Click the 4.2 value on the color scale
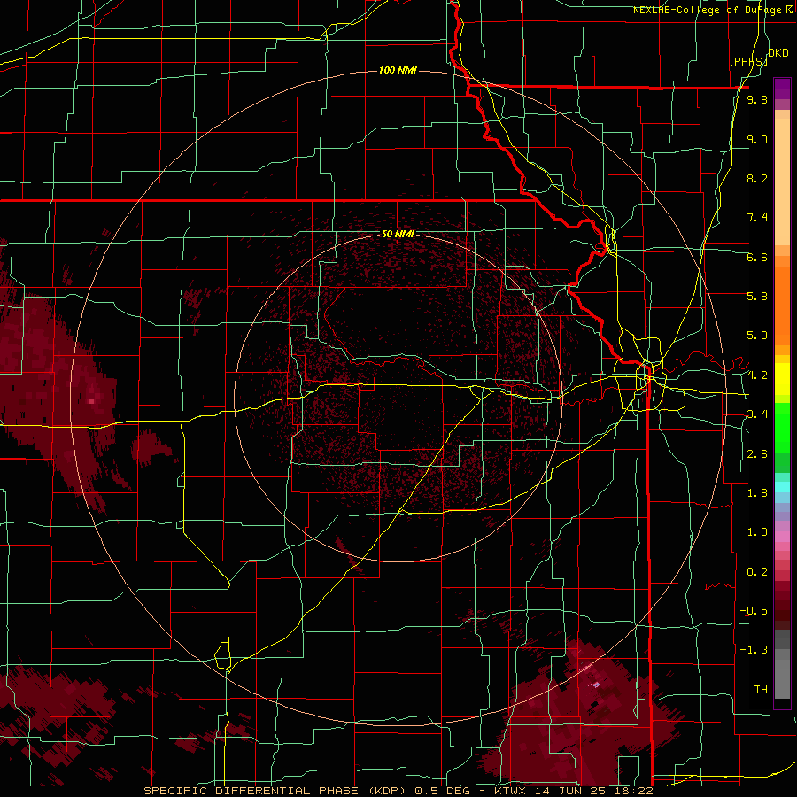 tap(757, 375)
